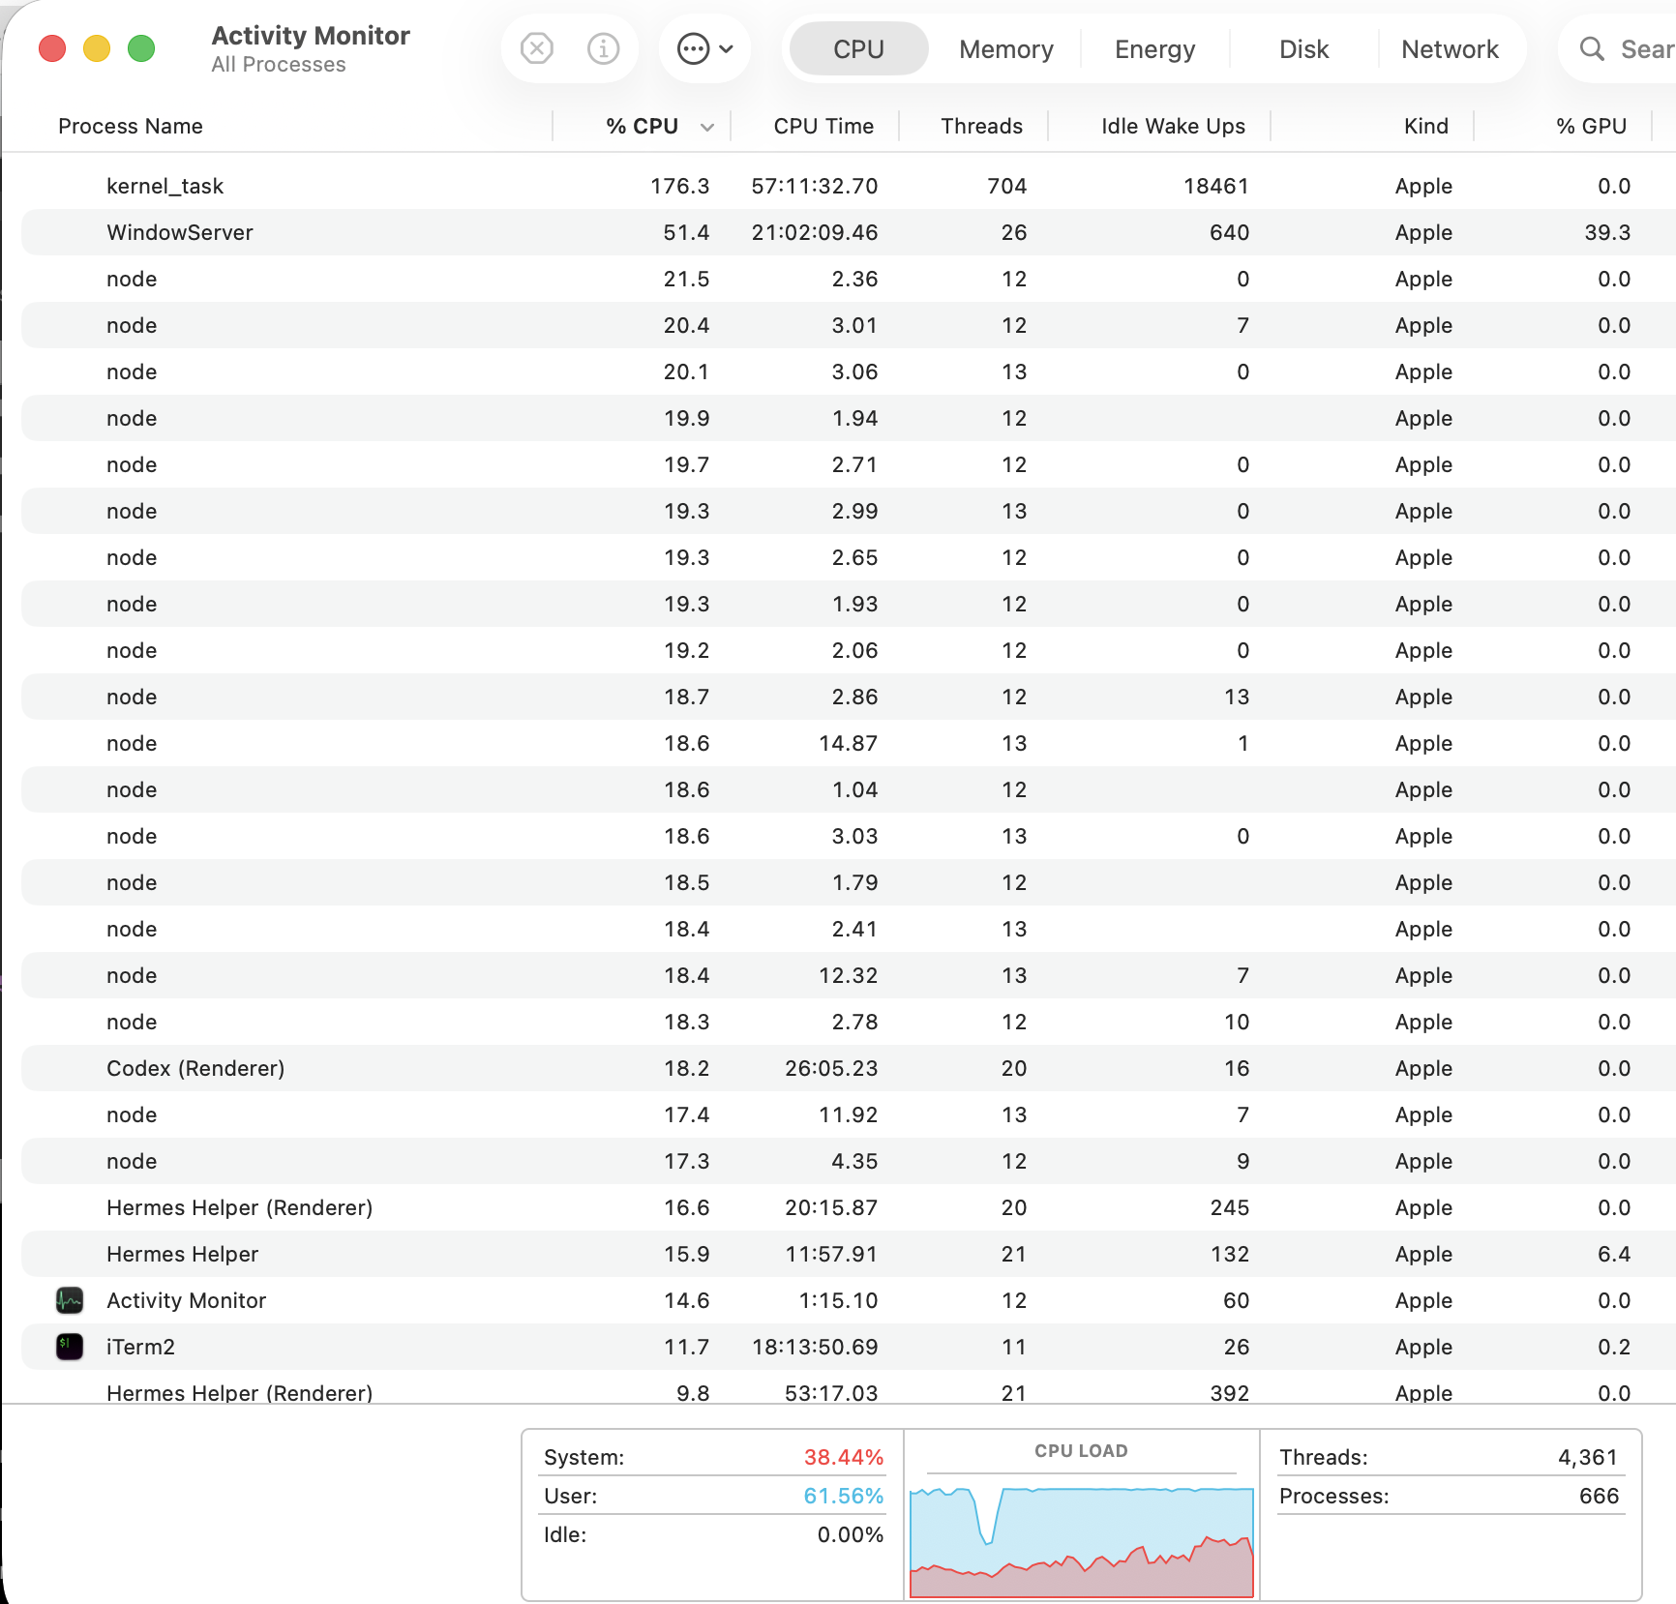Screen dimensions: 1676x1604
Task: Click the Processes count 666
Action: pos(1599,1496)
